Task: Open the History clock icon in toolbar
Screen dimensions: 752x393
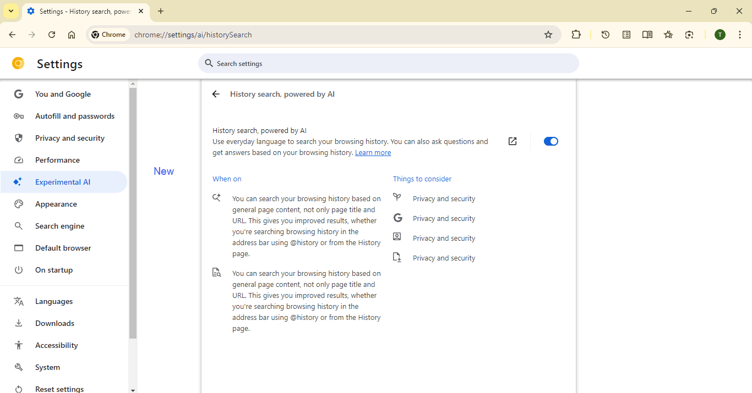Action: point(606,35)
